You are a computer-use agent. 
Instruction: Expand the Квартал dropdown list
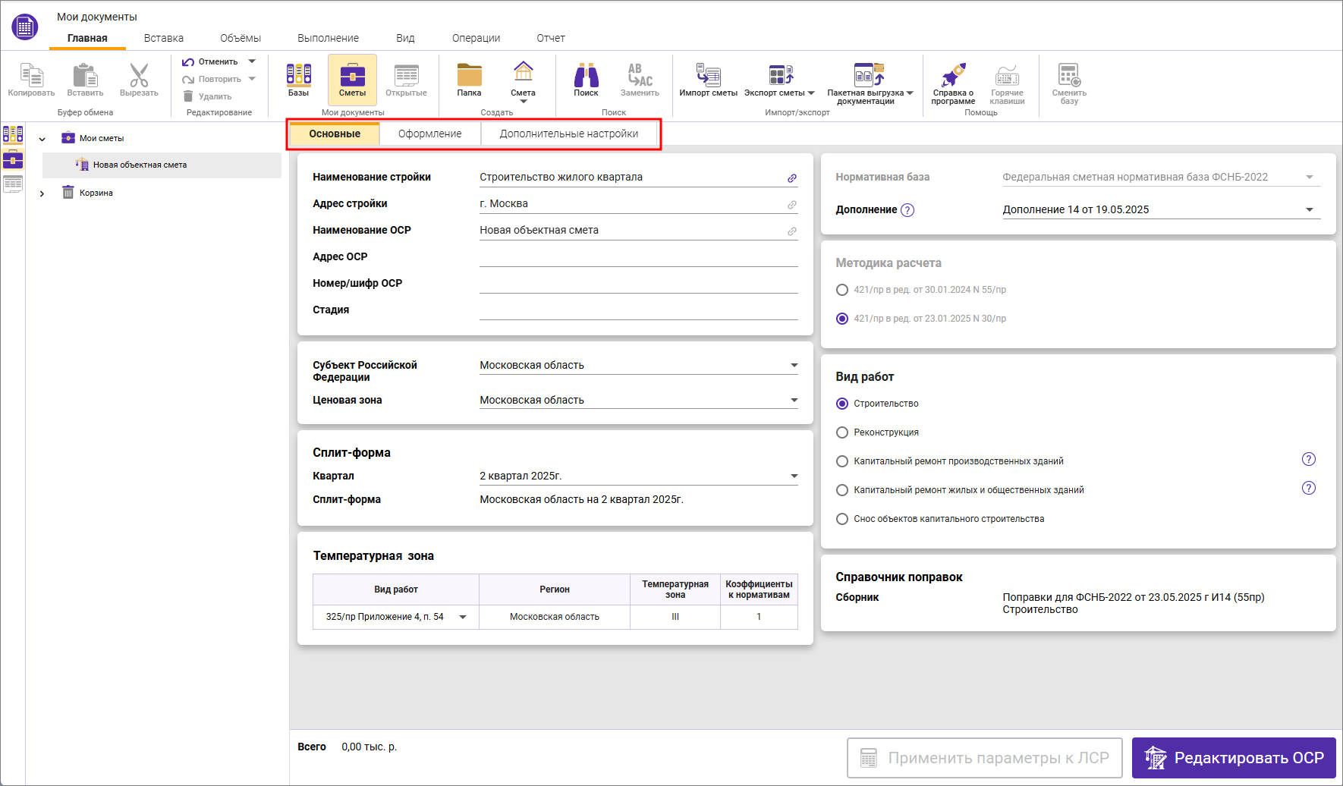[794, 476]
